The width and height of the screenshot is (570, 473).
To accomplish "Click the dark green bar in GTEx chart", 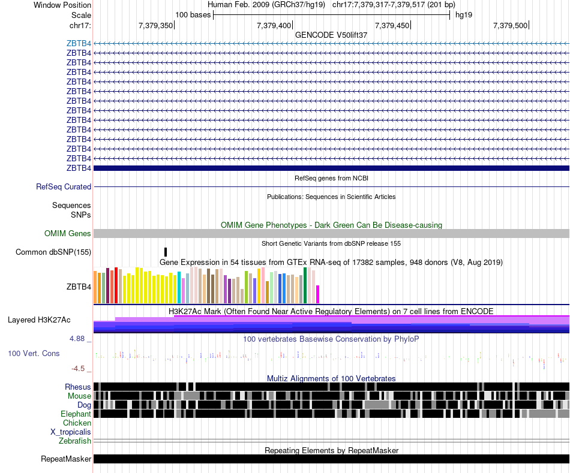I will [x=305, y=285].
